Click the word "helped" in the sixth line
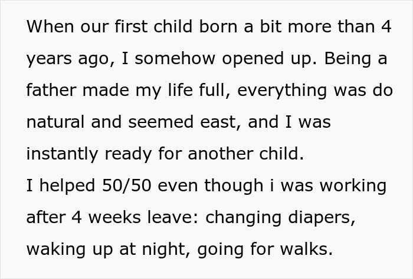The image size is (413, 279). (67, 187)
